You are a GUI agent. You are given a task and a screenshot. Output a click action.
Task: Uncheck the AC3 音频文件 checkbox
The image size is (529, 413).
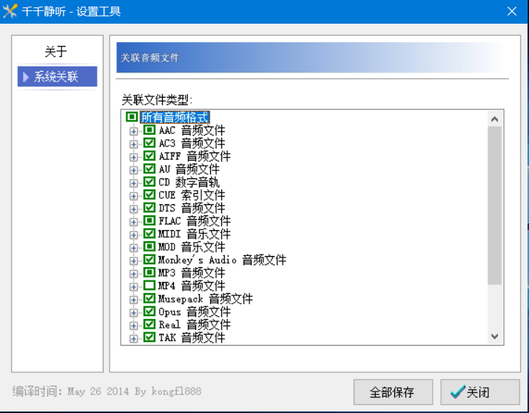coord(149,144)
